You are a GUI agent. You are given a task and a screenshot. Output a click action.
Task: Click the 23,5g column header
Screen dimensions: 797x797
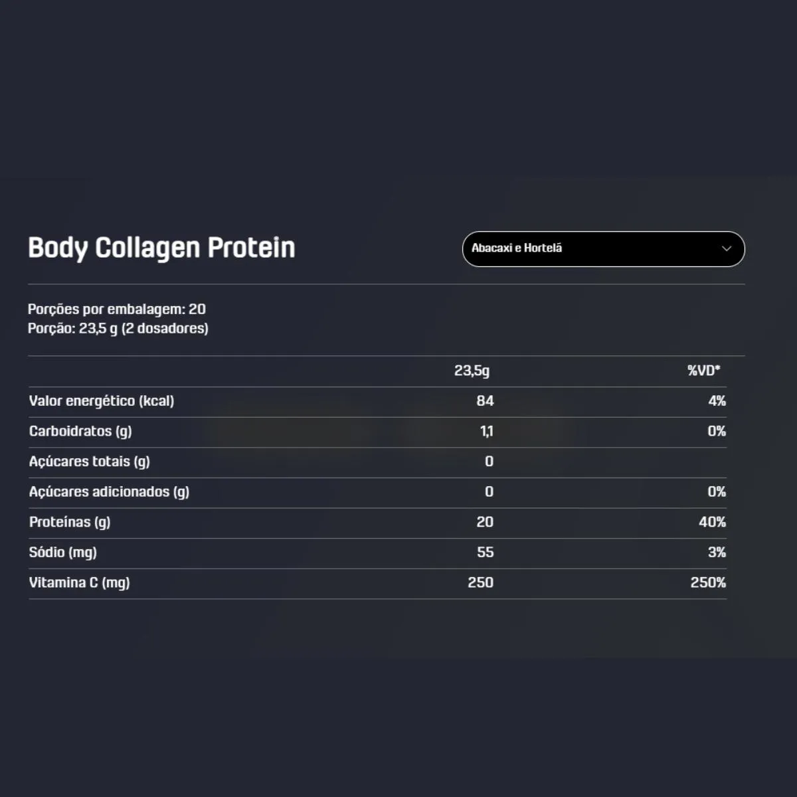[x=472, y=371]
